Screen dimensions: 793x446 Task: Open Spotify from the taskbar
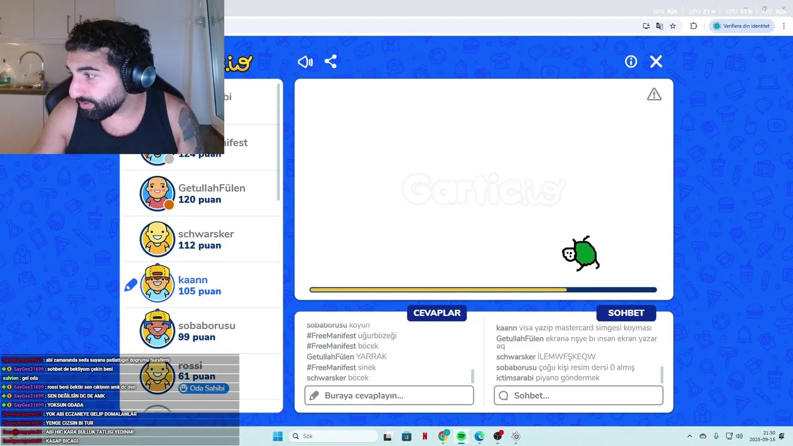click(x=462, y=436)
